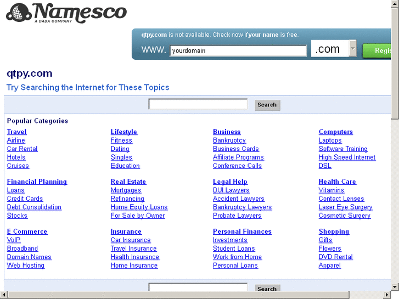Viewport: 399px width, 299px height.
Task: Open the Shopping category link
Action: [x=334, y=232]
